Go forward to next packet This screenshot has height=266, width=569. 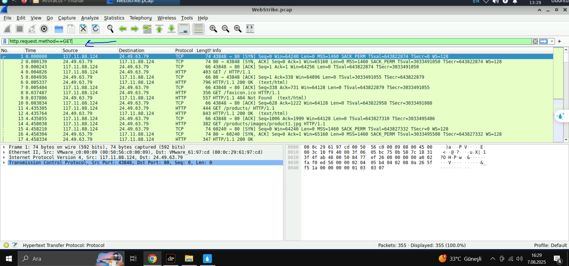135,29
